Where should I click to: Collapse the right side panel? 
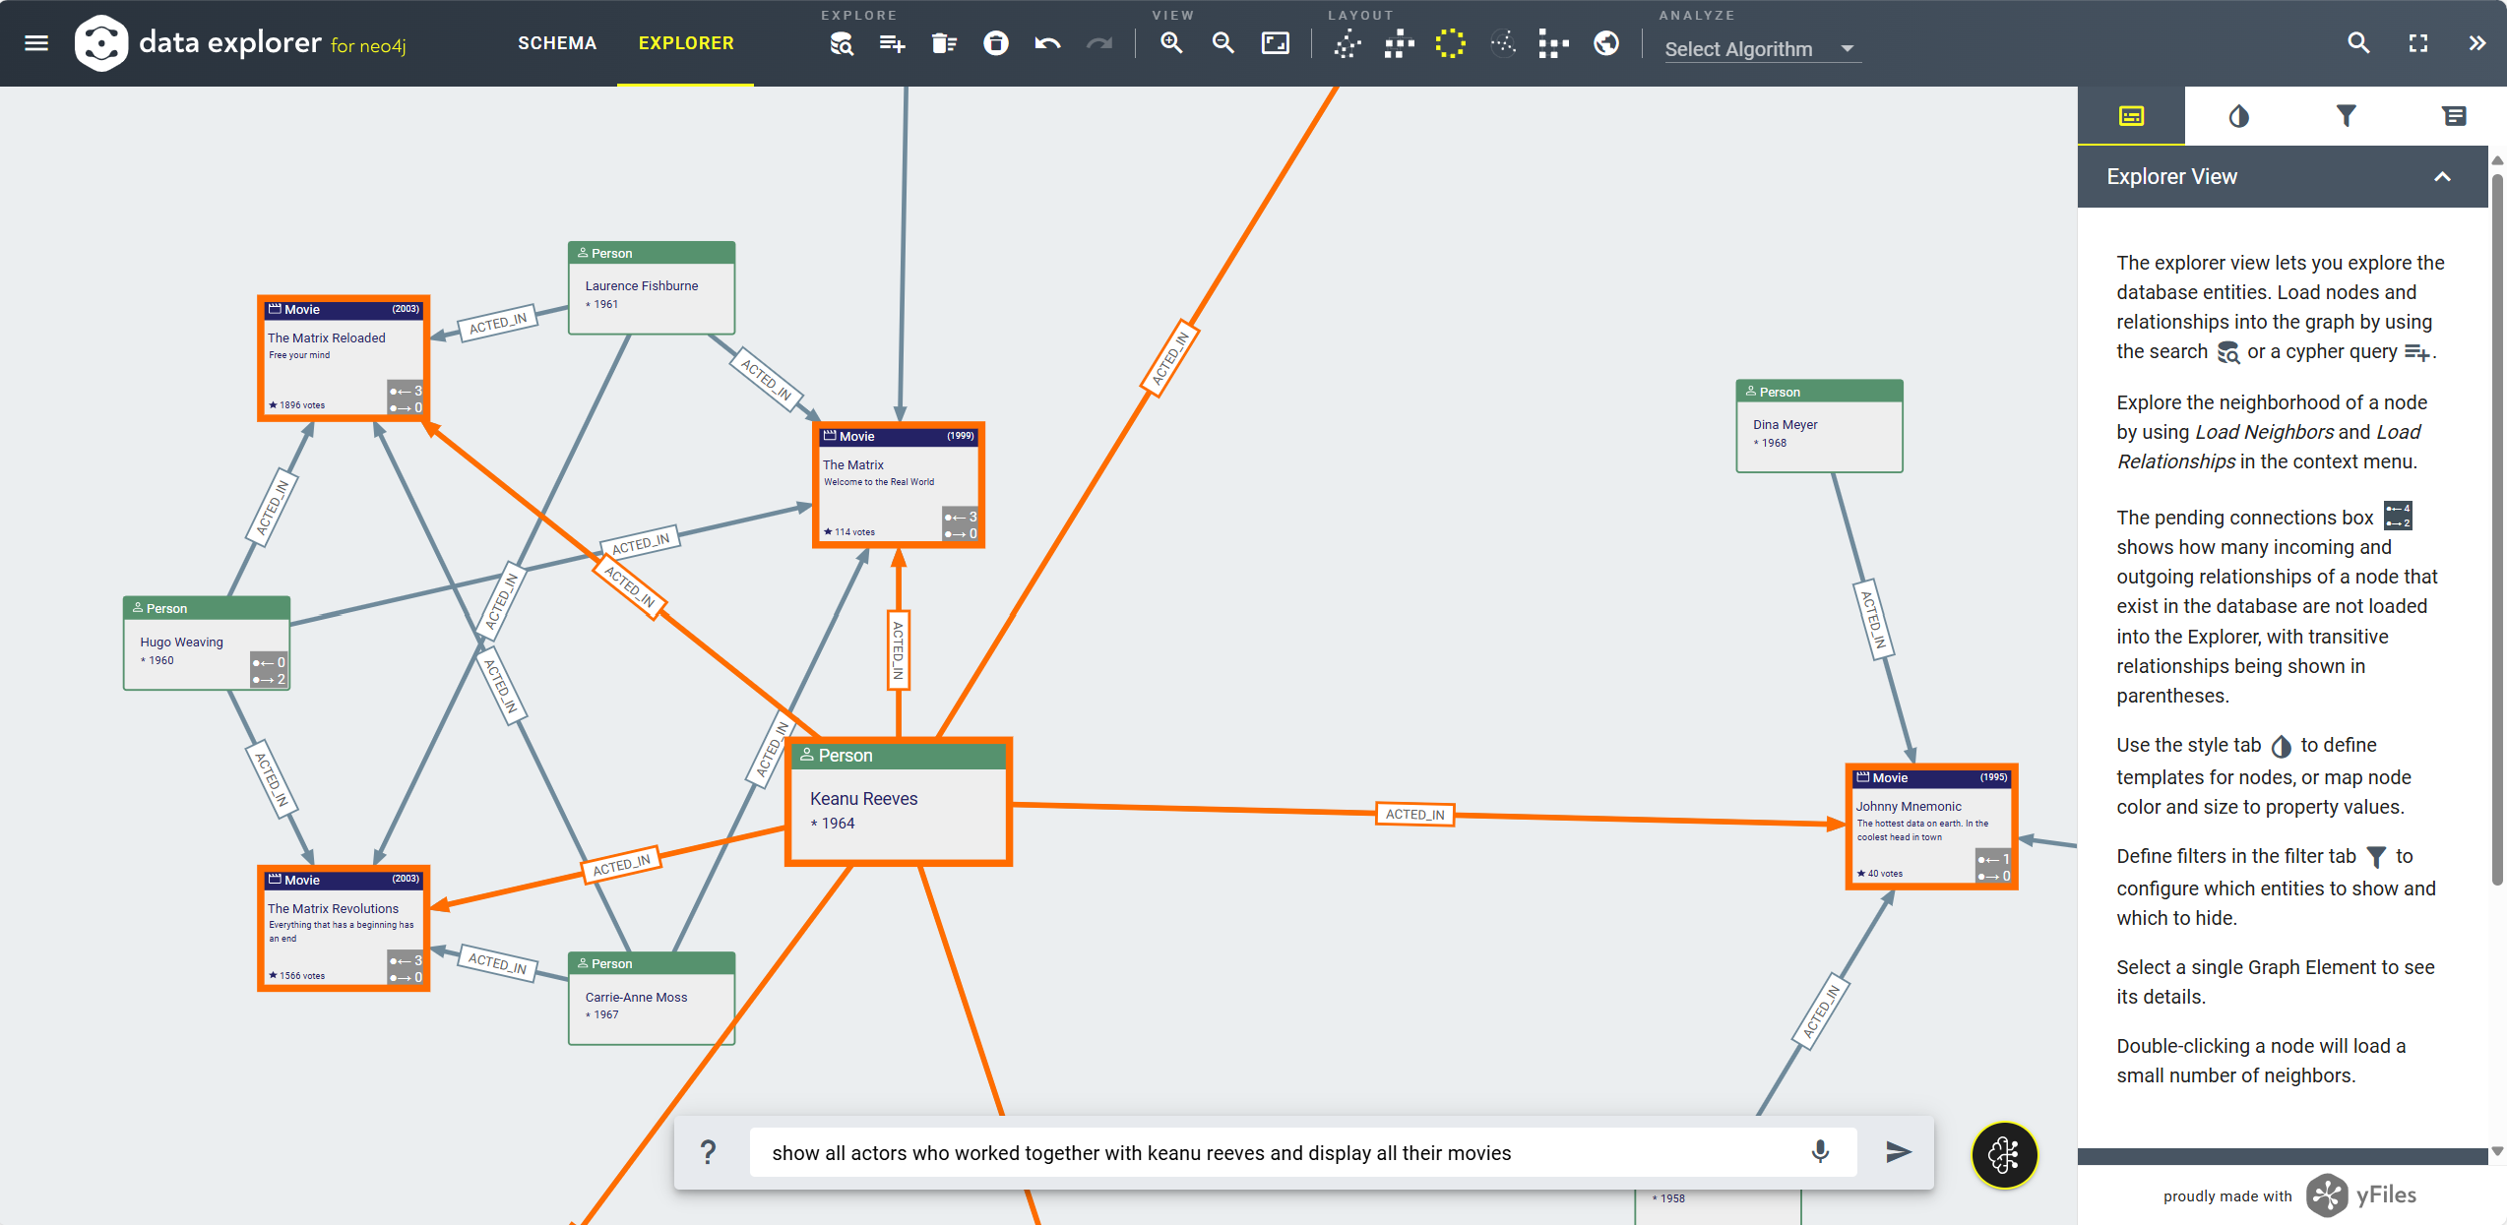(x=2476, y=43)
